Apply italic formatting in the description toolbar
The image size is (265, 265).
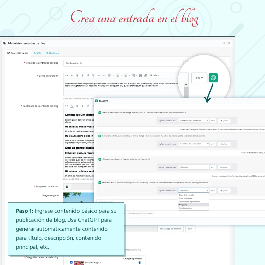[82, 76]
